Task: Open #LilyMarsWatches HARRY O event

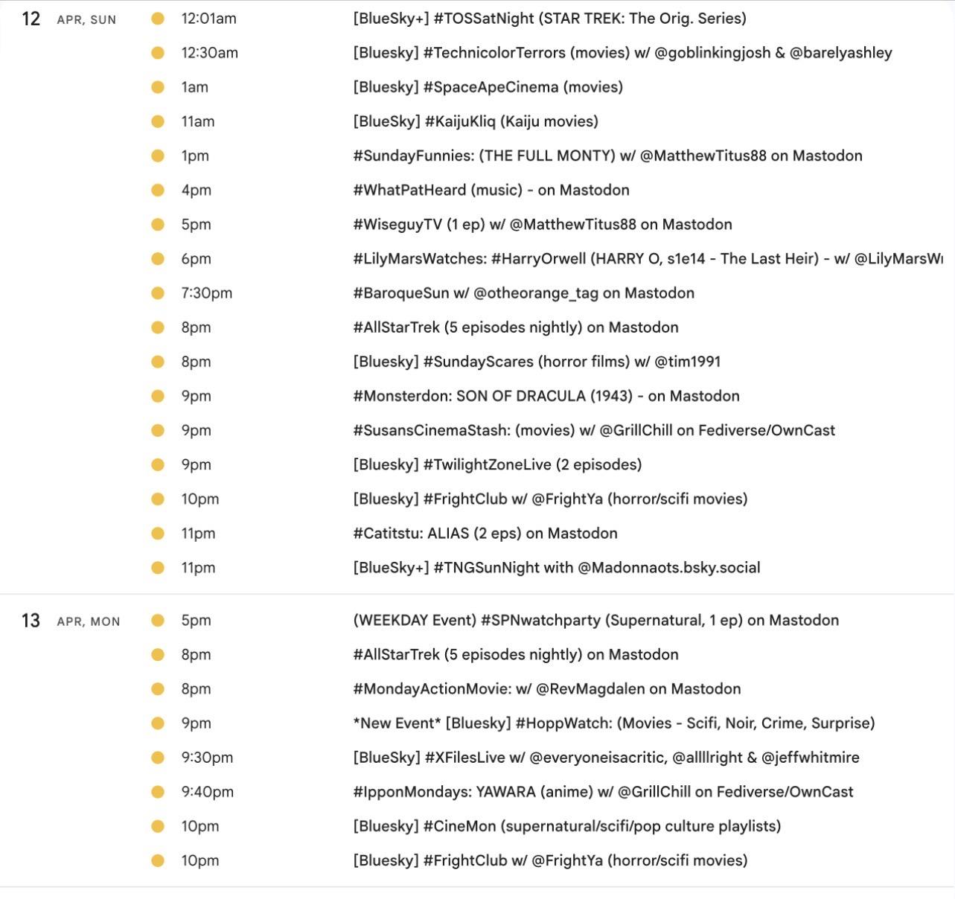Action: tap(646, 258)
